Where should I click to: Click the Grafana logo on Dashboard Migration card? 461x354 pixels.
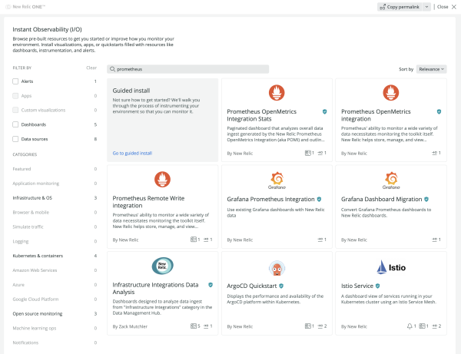tap(391, 180)
